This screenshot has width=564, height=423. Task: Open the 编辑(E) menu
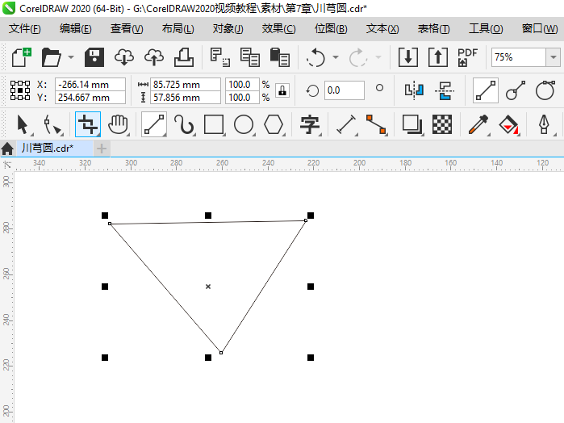(76, 28)
